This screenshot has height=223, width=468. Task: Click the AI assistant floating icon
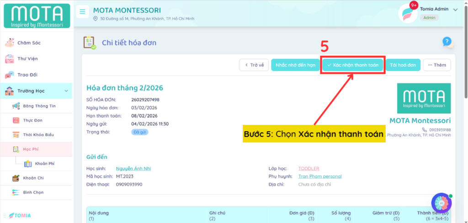click(441, 203)
